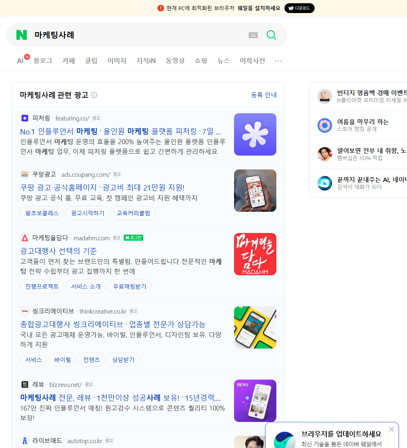The width and height of the screenshot is (407, 448).
Task: Switch to the 지식iN tab
Action: (x=146, y=61)
